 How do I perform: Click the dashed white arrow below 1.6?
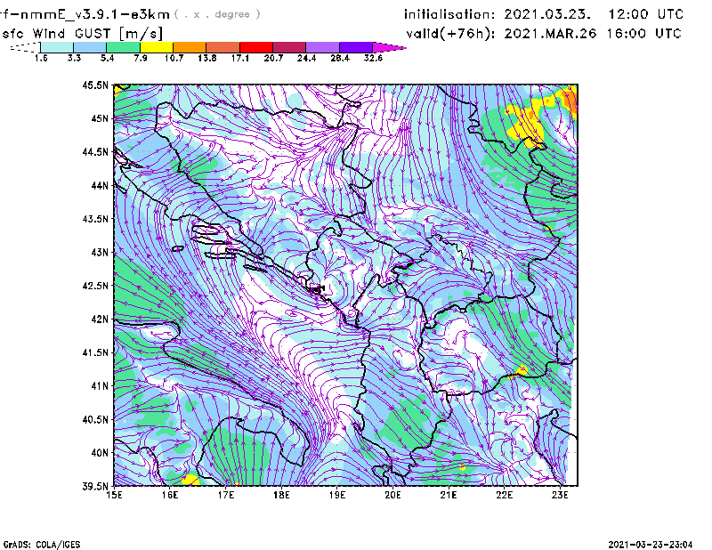pyautogui.click(x=25, y=47)
